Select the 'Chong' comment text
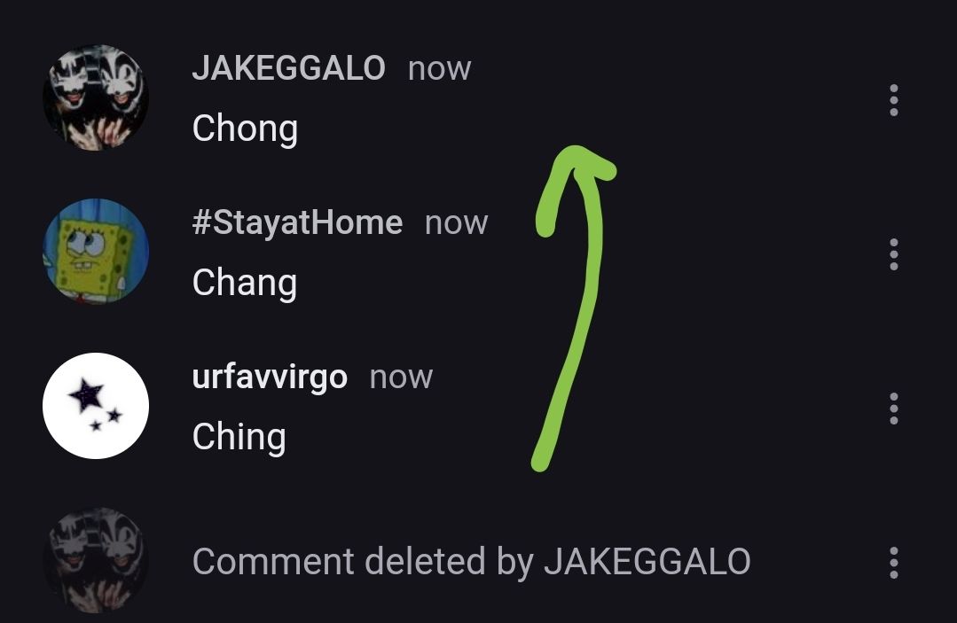 [x=245, y=130]
